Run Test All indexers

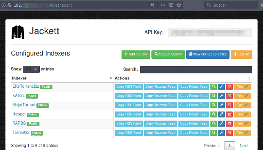241,54
